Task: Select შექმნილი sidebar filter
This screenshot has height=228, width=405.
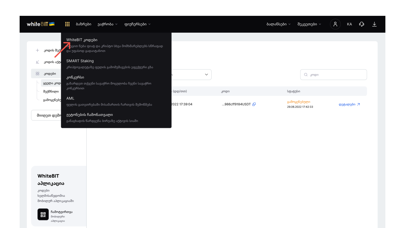Action: [51, 91]
